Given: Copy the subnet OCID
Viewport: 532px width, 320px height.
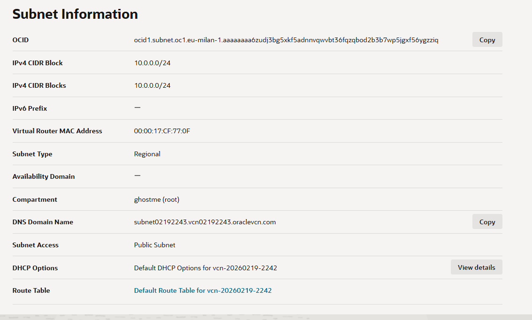Looking at the screenshot, I should pos(487,40).
